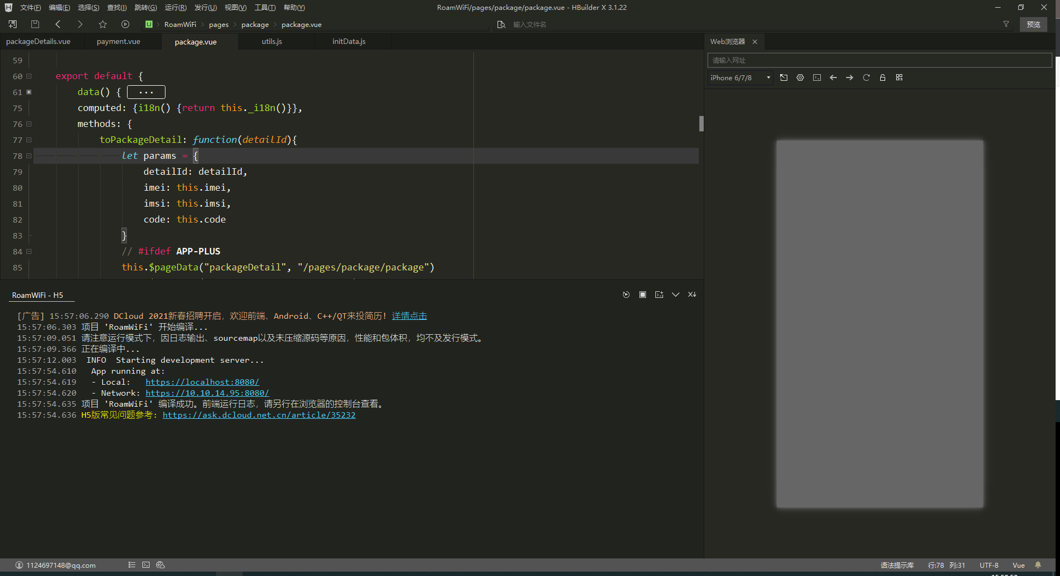
Task: Click the browser URL address field
Action: click(879, 60)
